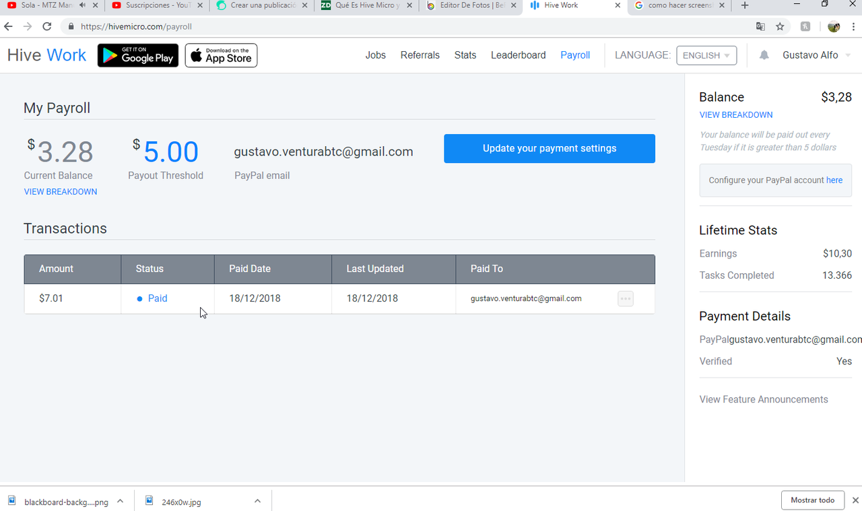Viewport: 862px width, 511px height.
Task: Open the three-dot menu in the $7.01 transaction row
Action: [x=626, y=298]
